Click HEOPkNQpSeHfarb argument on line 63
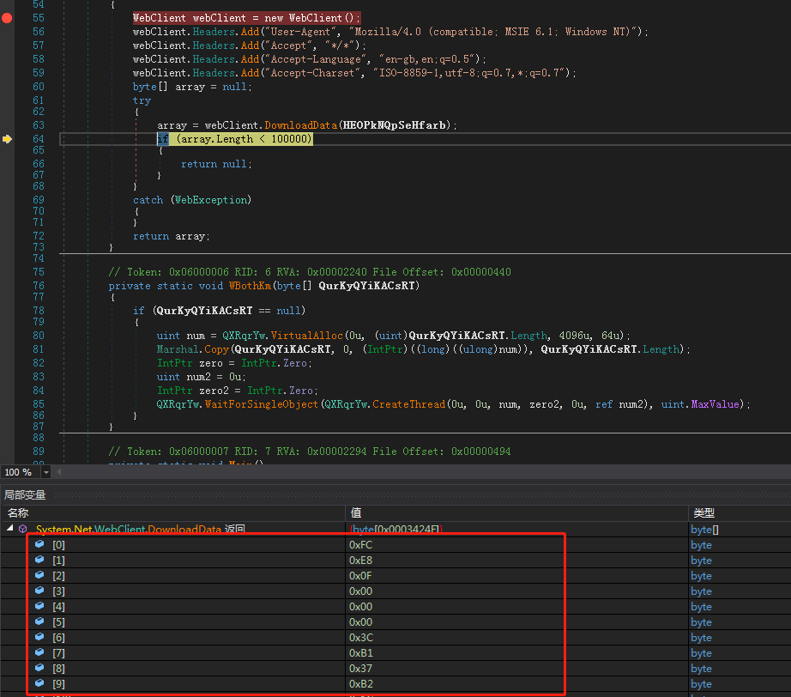Screen dimensions: 791x697 click(x=395, y=125)
